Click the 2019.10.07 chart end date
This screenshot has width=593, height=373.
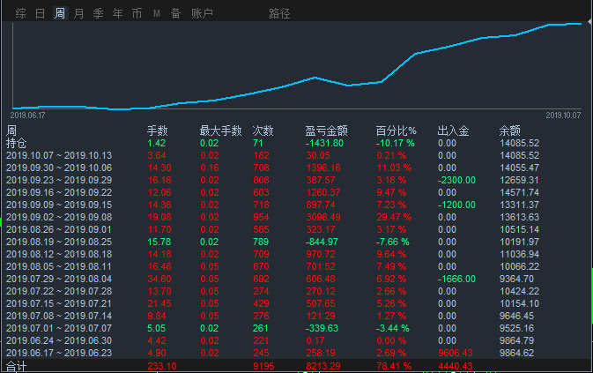click(x=563, y=116)
